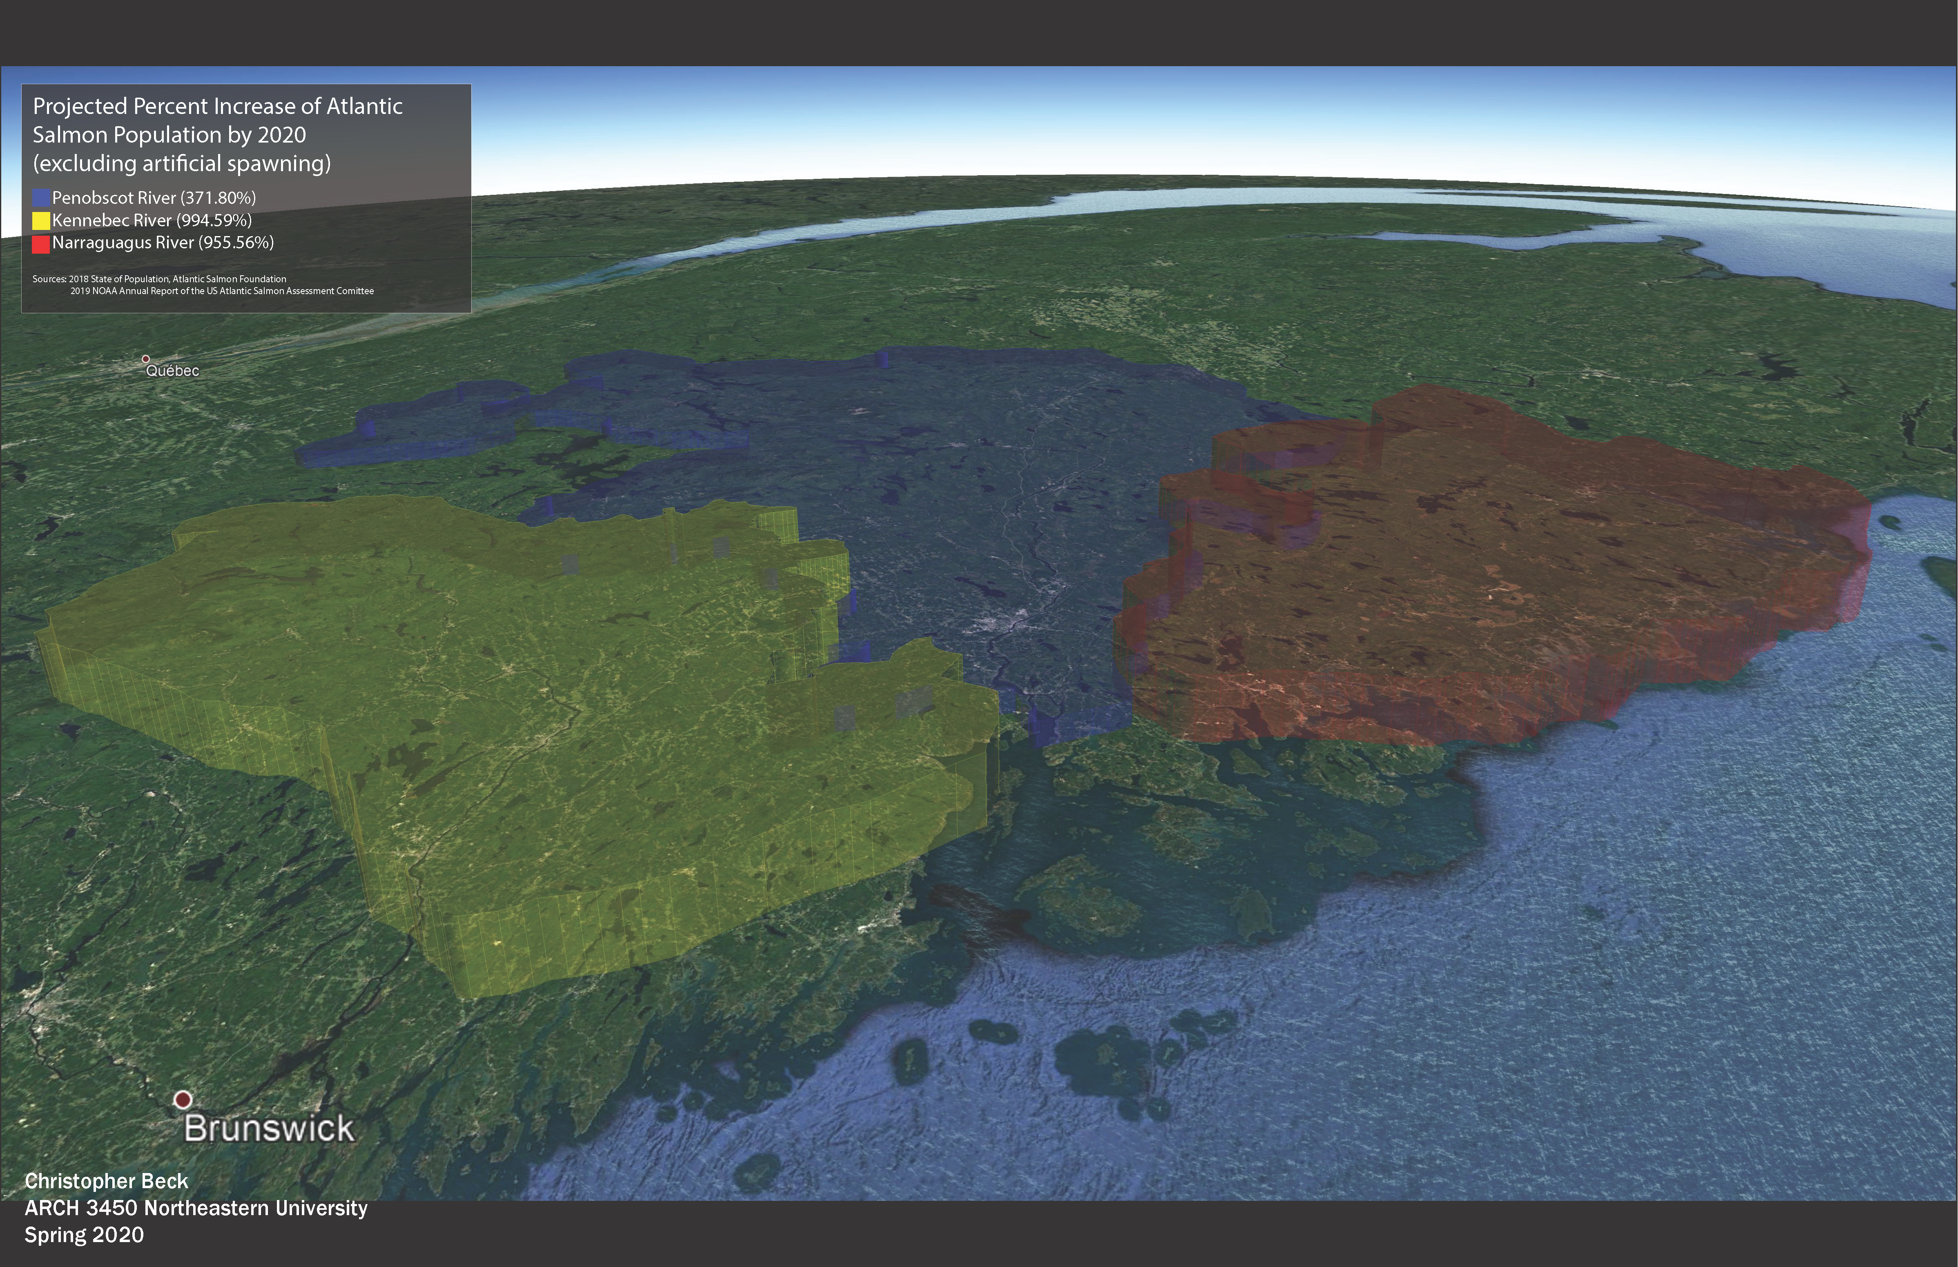Click the blue Penobscot River legend swatch
The image size is (1958, 1267).
[x=40, y=198]
